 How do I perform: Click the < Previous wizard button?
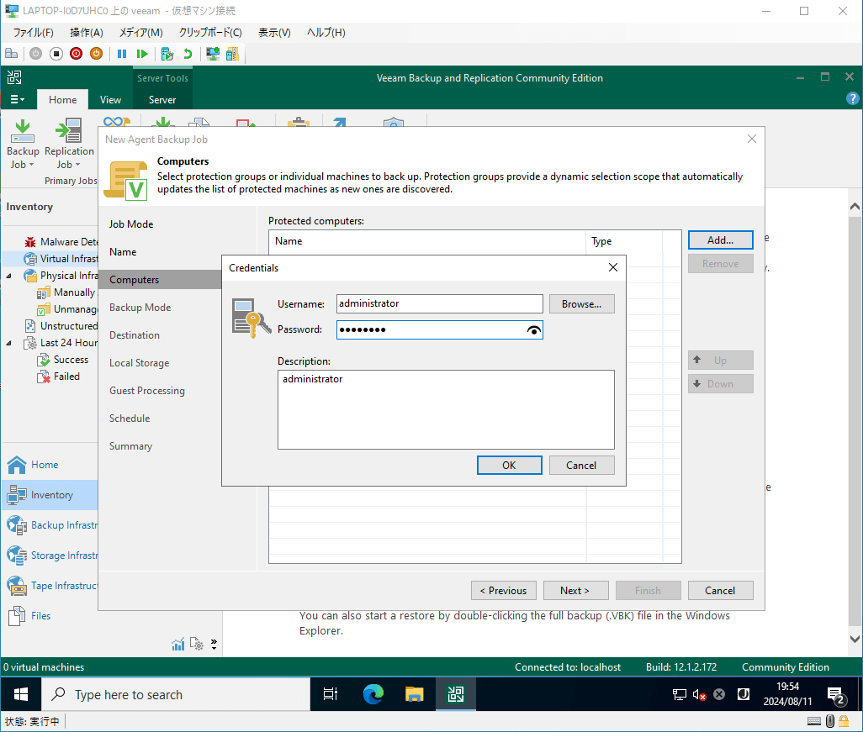503,591
